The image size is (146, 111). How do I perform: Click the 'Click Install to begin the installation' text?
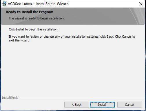34,29
